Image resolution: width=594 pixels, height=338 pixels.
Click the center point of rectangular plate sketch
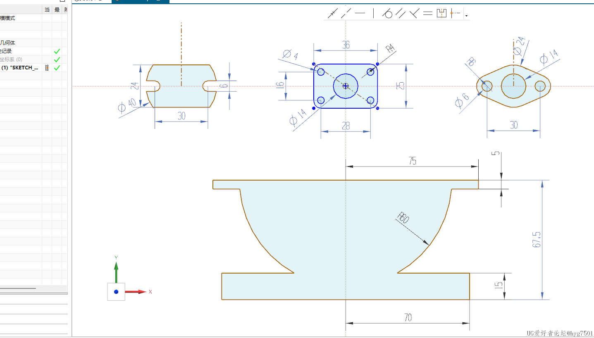point(346,86)
